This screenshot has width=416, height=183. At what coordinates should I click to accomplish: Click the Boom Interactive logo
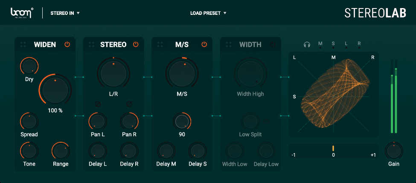tap(22, 13)
